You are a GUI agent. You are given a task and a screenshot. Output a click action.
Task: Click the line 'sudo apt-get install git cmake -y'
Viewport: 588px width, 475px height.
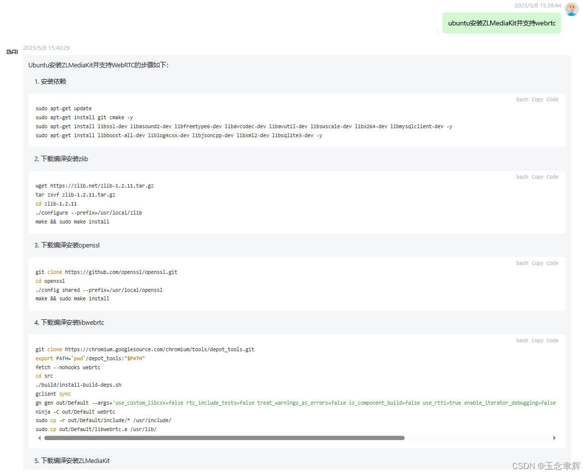pos(84,118)
